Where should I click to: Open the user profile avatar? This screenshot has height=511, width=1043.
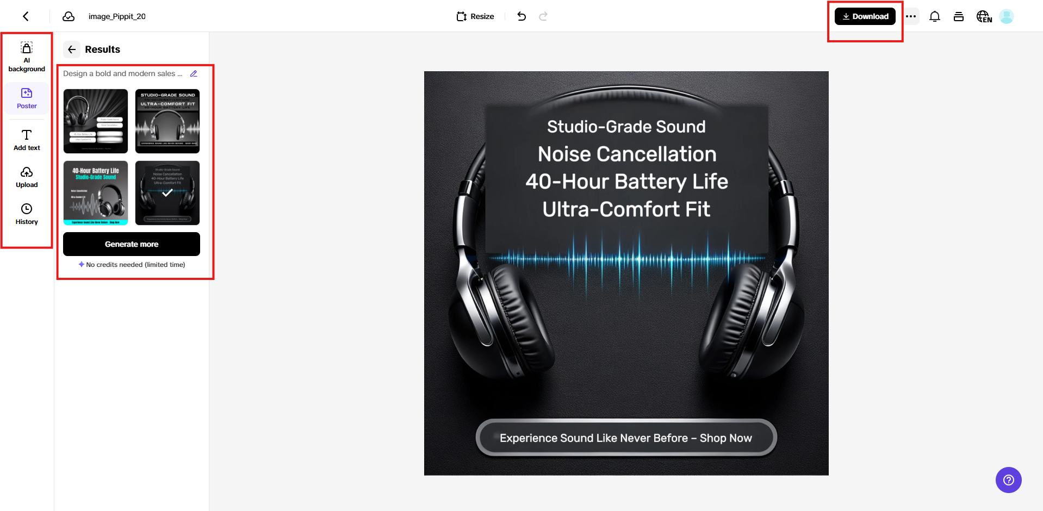tap(1007, 16)
